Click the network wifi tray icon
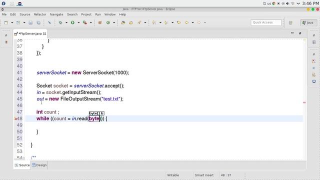Screen dimensions: 320x180 pyautogui.click(x=292, y=3)
